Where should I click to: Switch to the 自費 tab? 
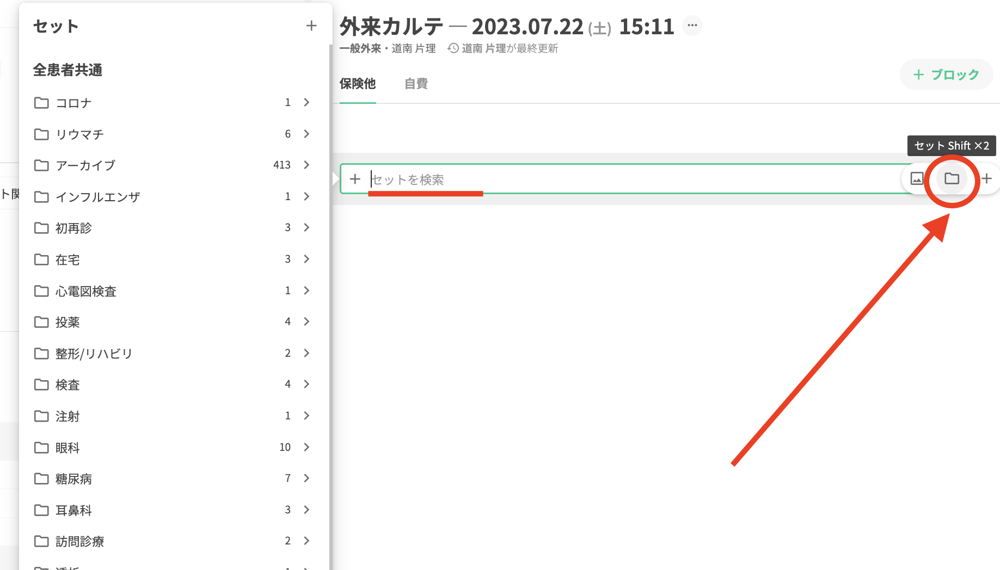pyautogui.click(x=416, y=84)
